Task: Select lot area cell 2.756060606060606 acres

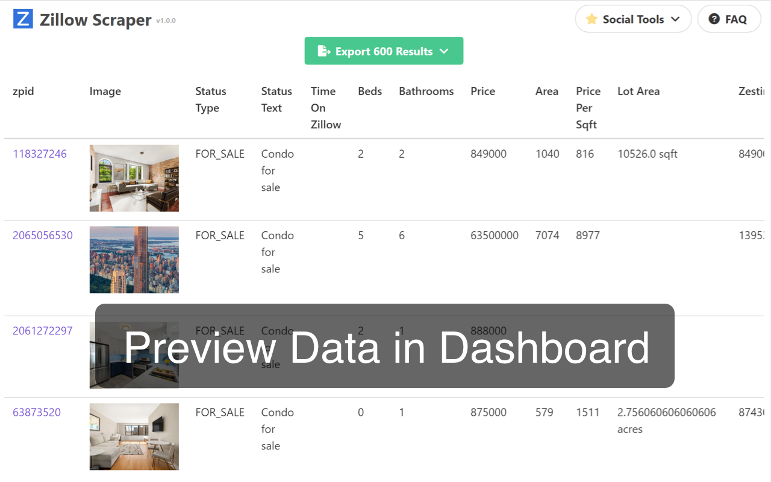Action: (667, 421)
